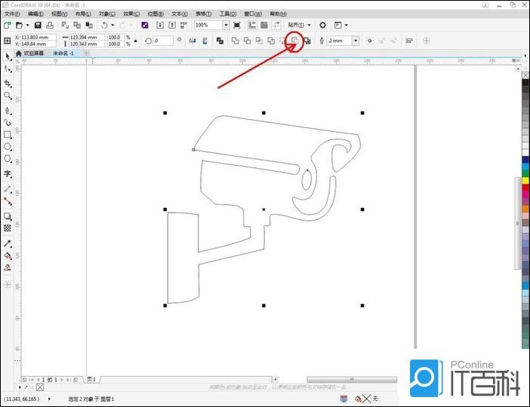530x407 pixels.
Task: Expand the Undo history dropdown arrow
Action: (x=112, y=25)
